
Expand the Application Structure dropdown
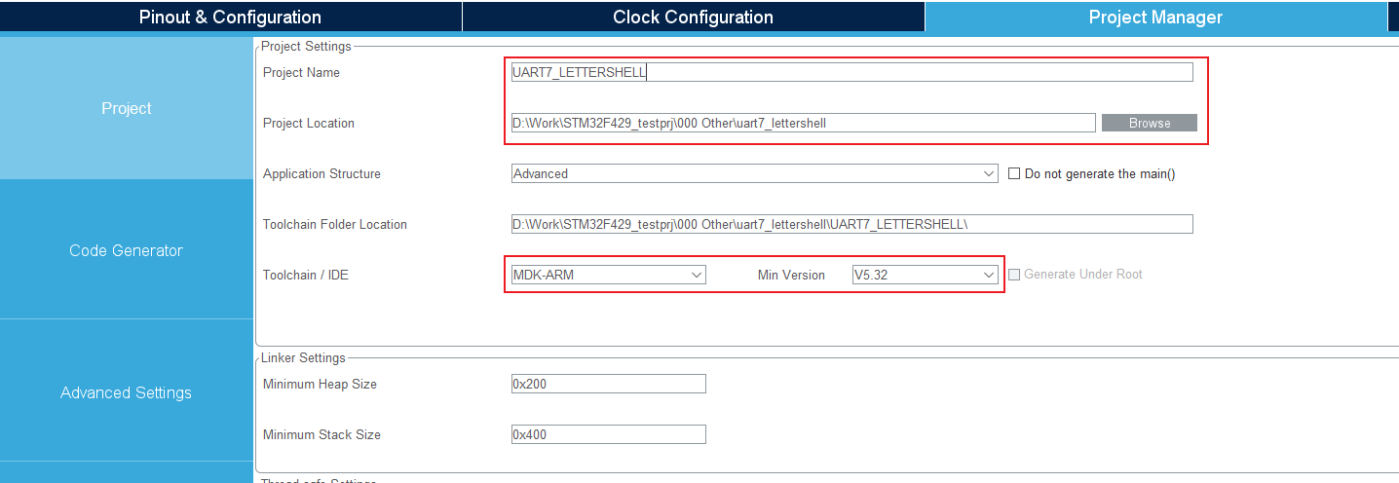(754, 173)
